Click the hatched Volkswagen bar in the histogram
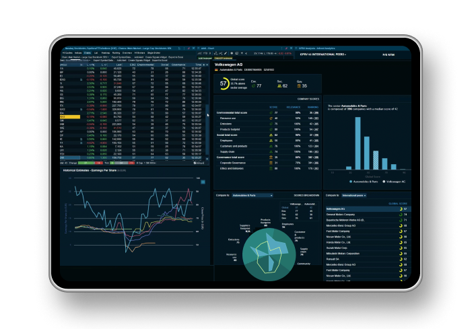The image size is (474, 329). click(x=376, y=160)
